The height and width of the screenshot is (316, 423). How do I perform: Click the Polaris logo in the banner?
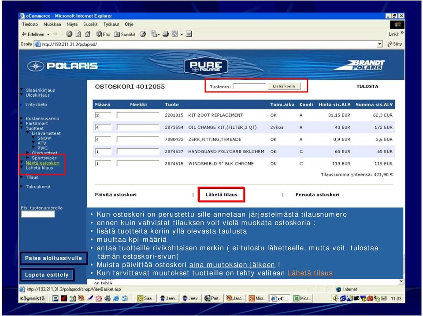pos(62,66)
